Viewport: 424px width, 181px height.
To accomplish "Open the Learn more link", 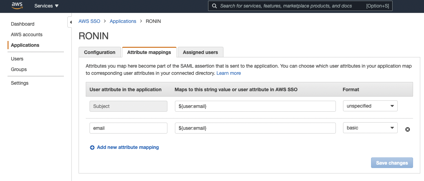I will pyautogui.click(x=229, y=73).
